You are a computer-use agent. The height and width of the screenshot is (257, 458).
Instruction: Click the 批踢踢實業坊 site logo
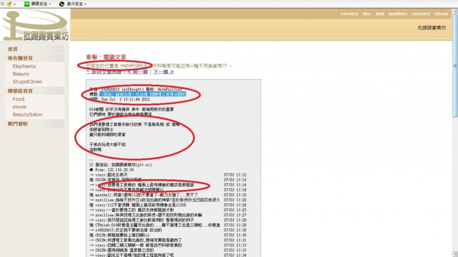36,26
